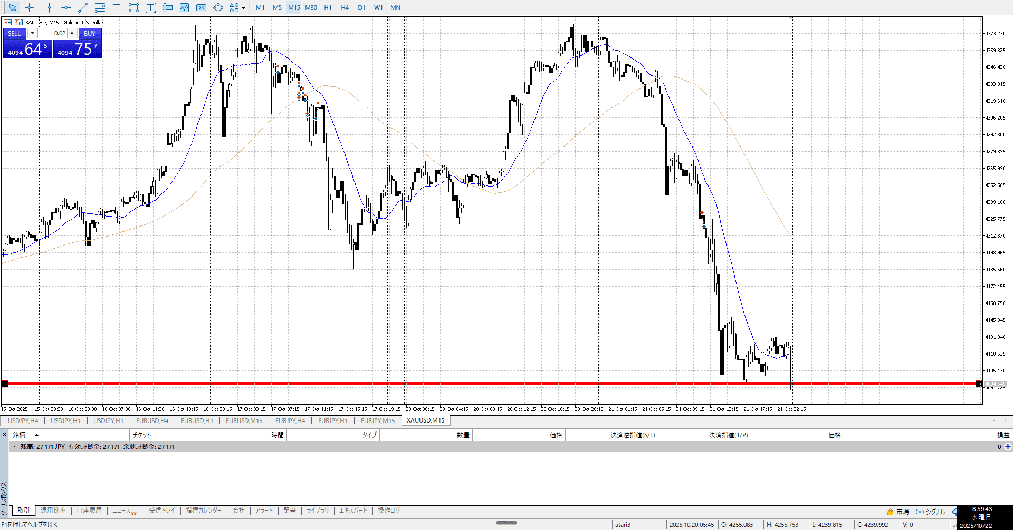This screenshot has height=530, width=1013.
Task: Pick the horizontal line drawing tool
Action: point(66,8)
